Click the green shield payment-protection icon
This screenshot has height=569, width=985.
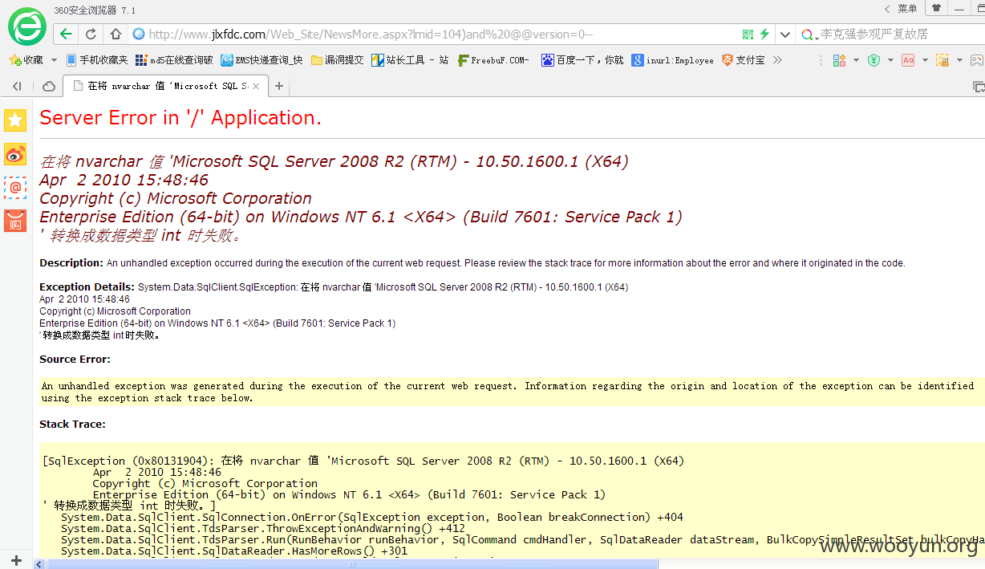click(874, 60)
